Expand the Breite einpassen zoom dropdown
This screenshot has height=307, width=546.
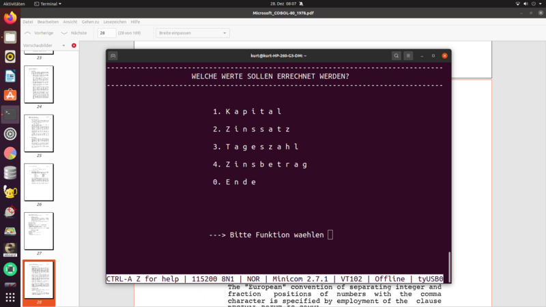click(x=192, y=33)
